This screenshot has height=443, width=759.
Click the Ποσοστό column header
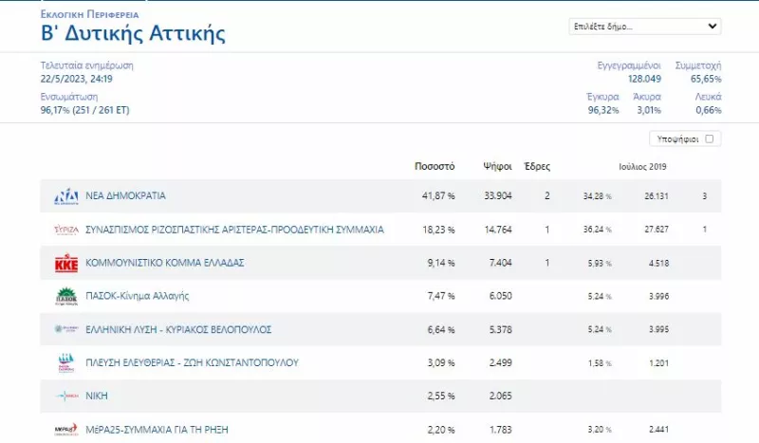pyautogui.click(x=435, y=166)
